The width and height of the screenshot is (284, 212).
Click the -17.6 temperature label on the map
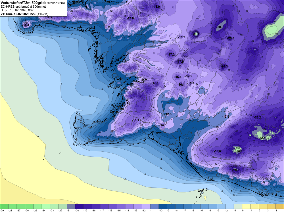click(130, 18)
